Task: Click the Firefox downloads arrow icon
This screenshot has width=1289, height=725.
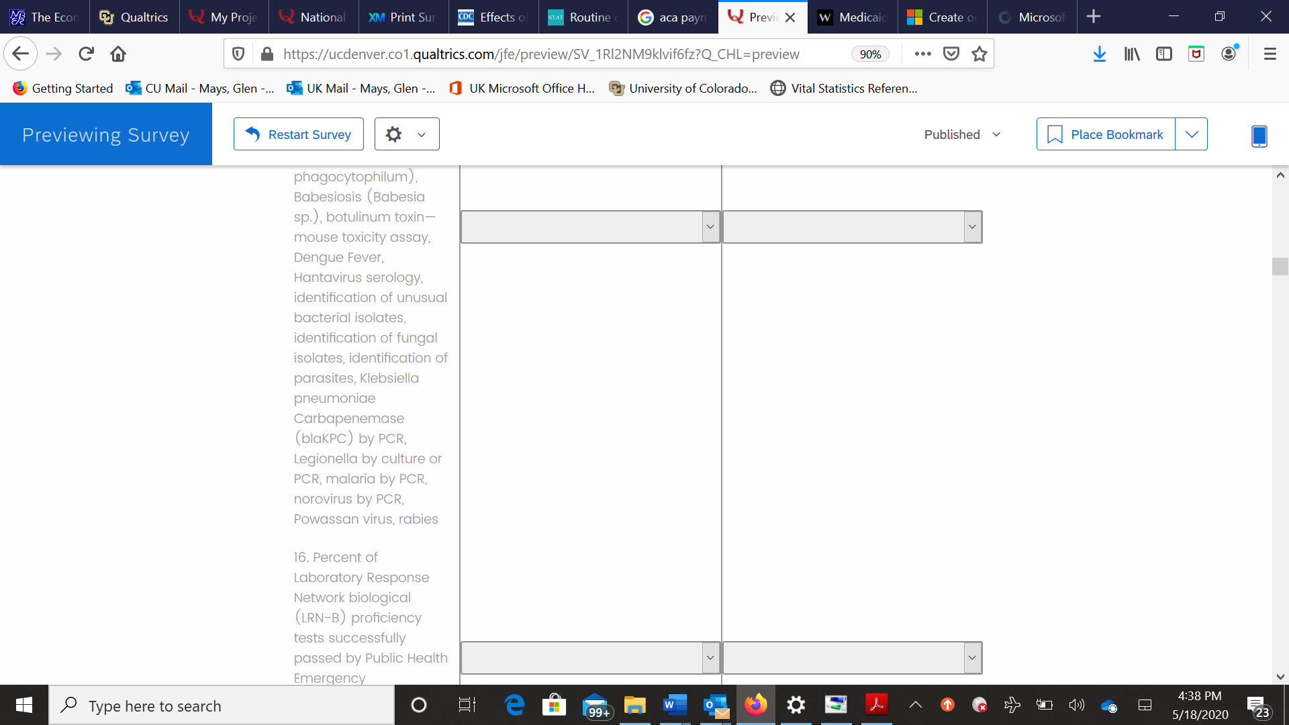Action: point(1099,54)
